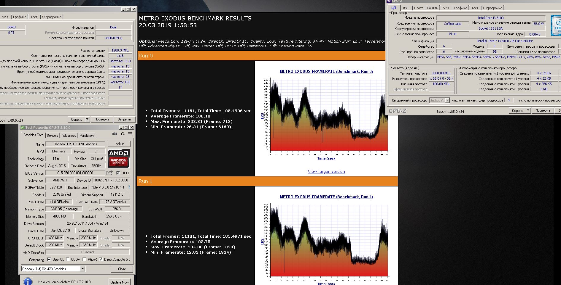Click the GPU-Z screenshot camera icon

pos(115,134)
